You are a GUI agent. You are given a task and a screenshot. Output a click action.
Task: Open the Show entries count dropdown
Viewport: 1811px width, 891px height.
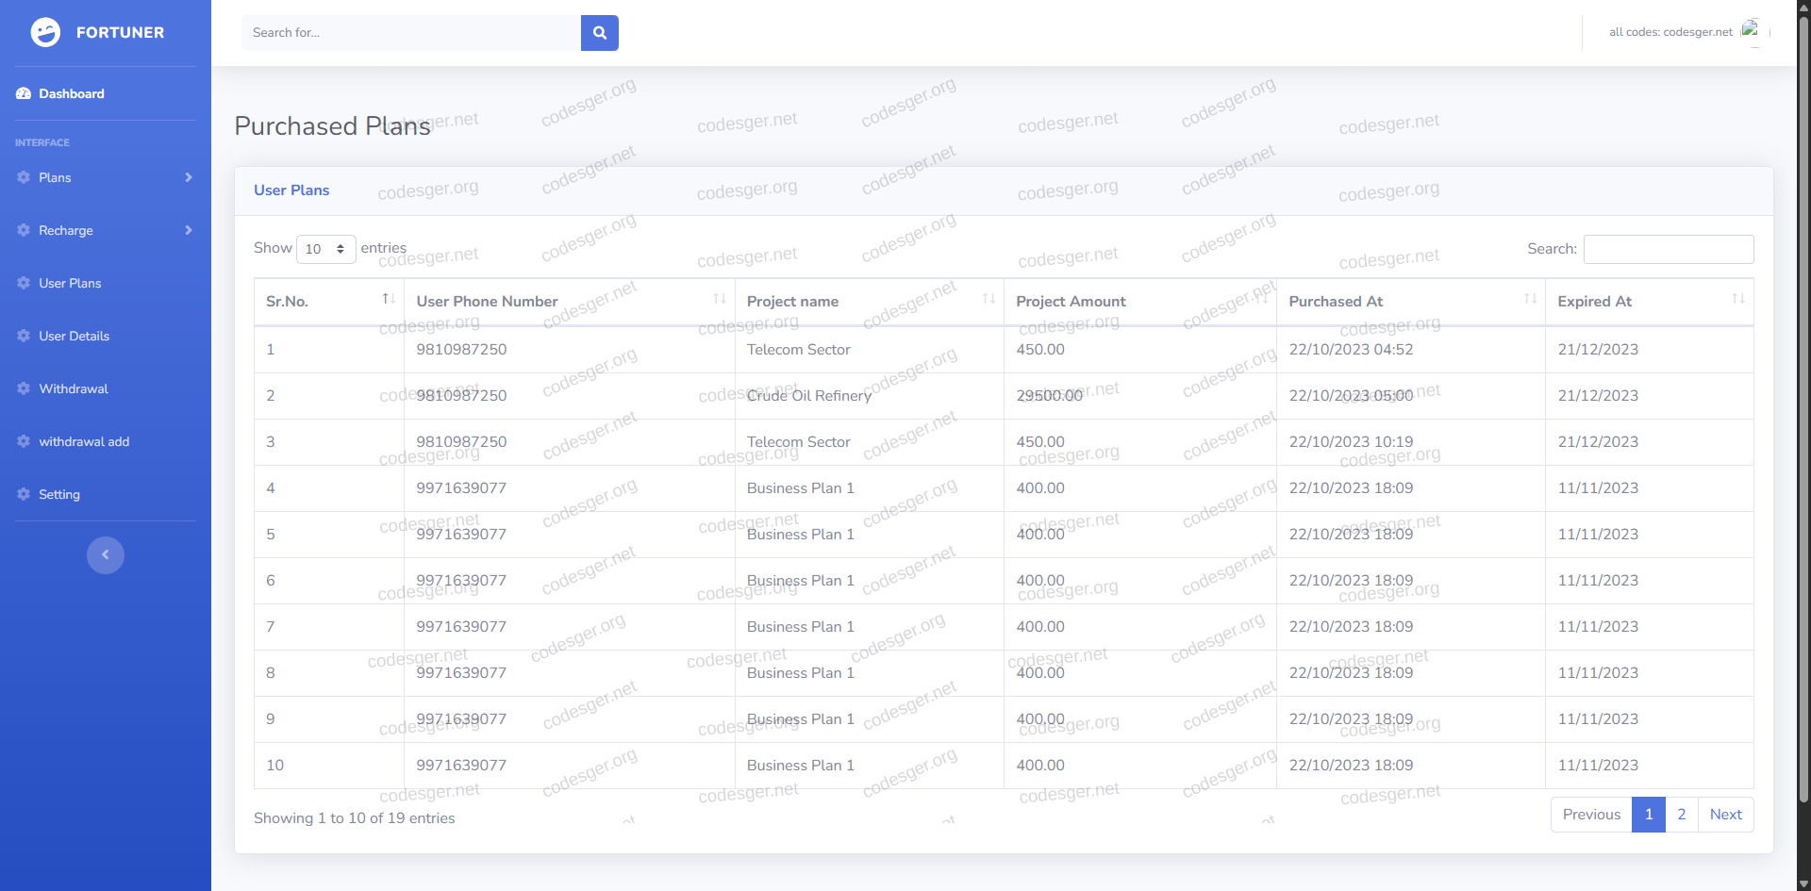click(x=325, y=249)
